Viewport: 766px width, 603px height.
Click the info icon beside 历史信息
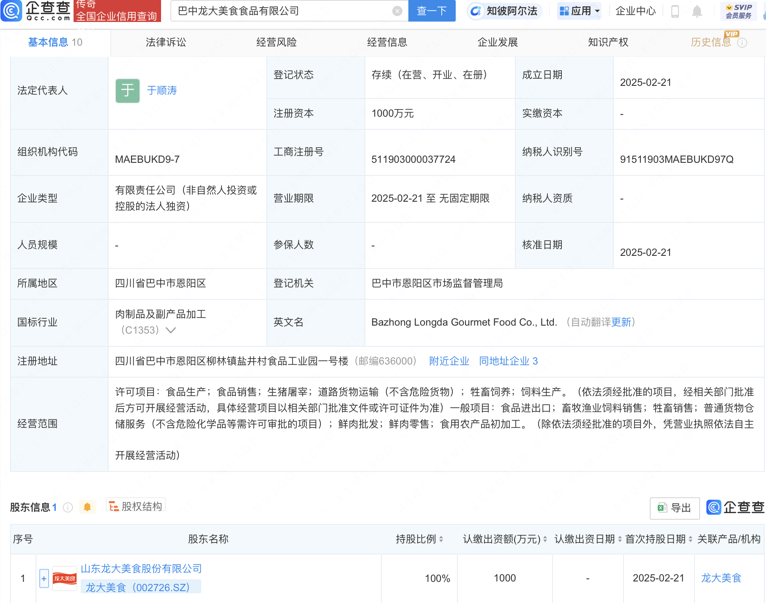coord(742,43)
